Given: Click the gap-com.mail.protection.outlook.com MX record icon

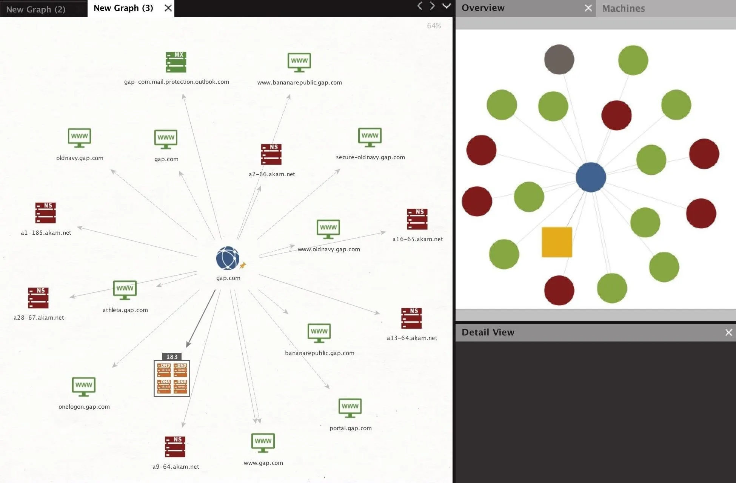Looking at the screenshot, I should tap(176, 62).
